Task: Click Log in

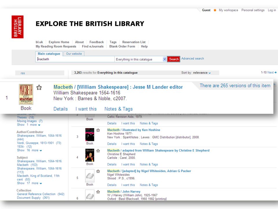Action: point(272,10)
